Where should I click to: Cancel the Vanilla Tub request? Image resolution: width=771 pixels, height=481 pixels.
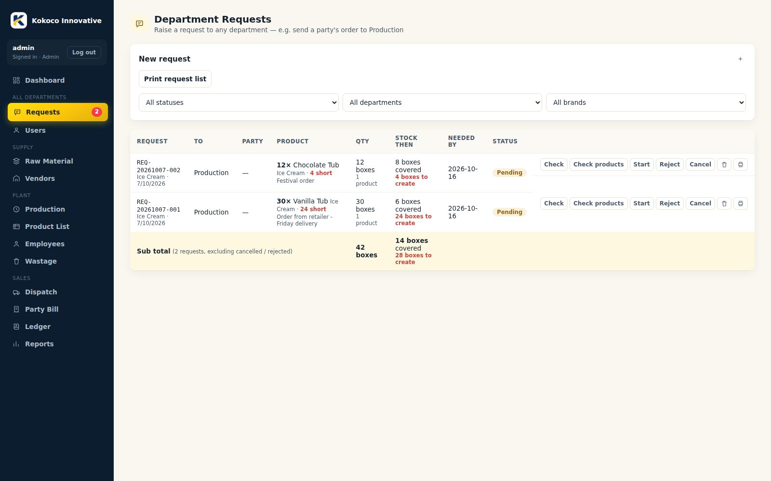[x=700, y=203]
